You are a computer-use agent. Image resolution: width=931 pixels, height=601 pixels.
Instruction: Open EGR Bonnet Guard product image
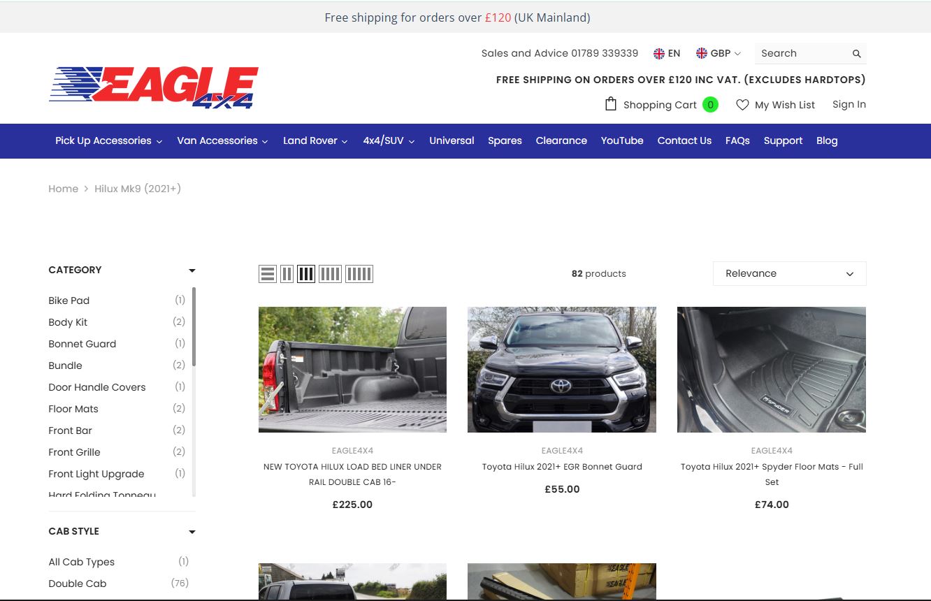click(562, 370)
